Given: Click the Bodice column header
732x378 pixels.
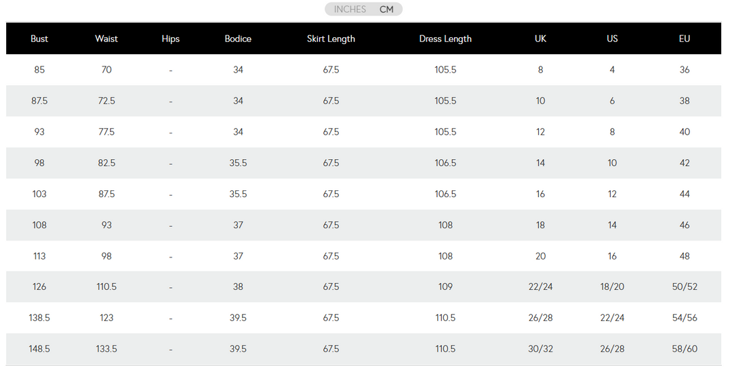Looking at the screenshot, I should [238, 39].
